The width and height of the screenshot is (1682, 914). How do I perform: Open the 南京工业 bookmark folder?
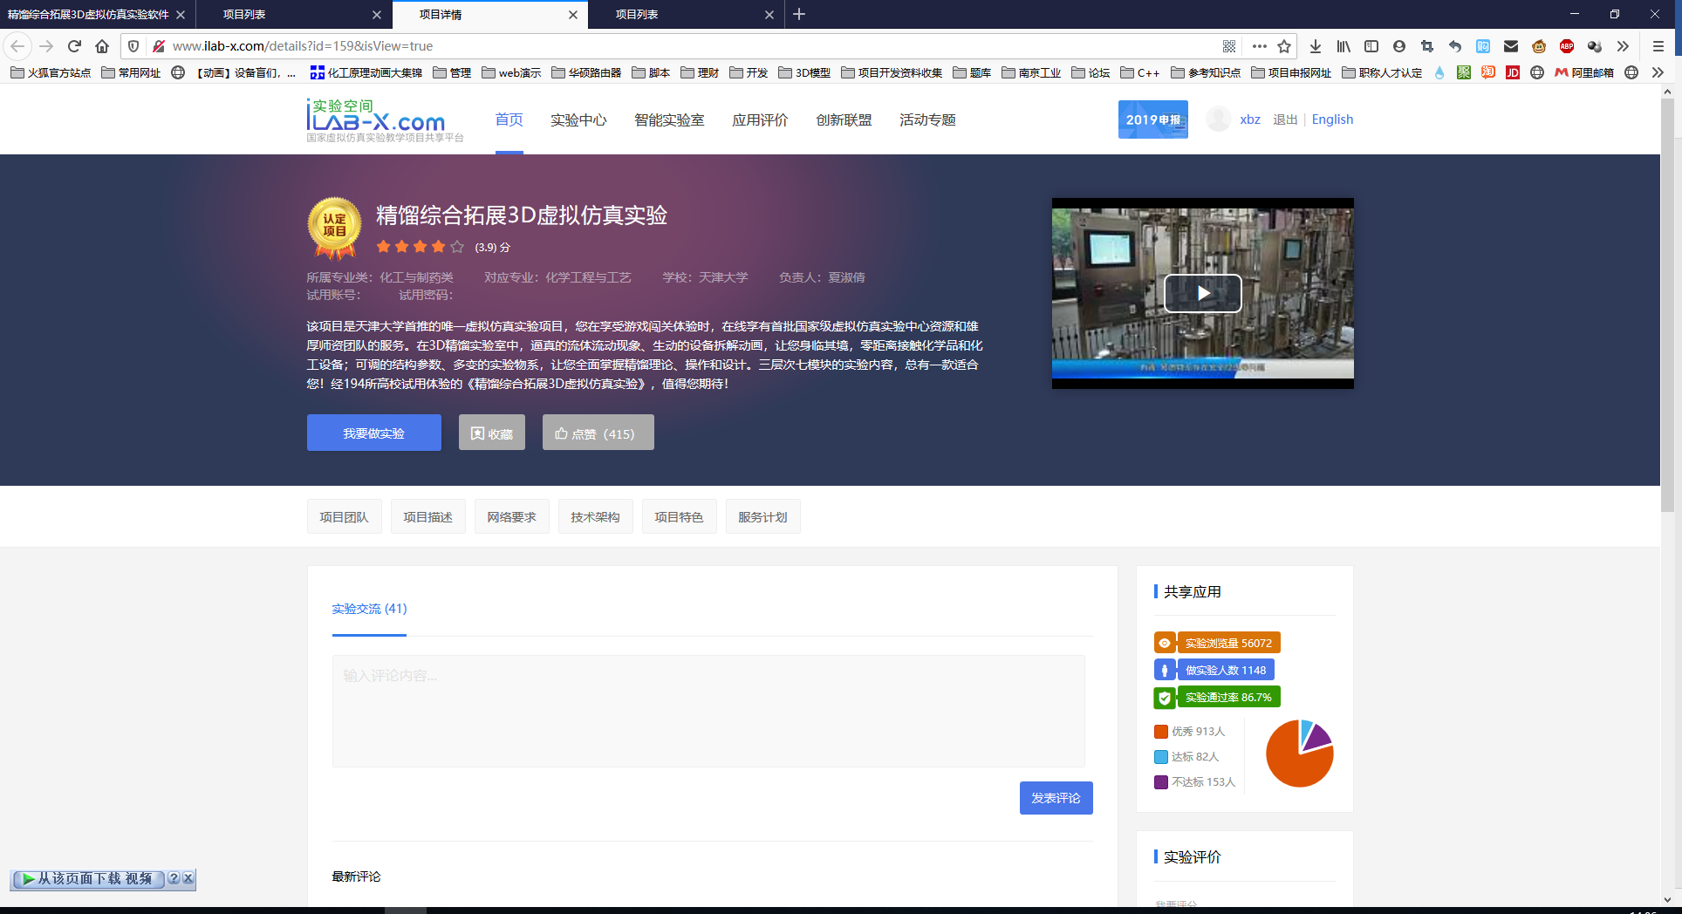pyautogui.click(x=1031, y=72)
